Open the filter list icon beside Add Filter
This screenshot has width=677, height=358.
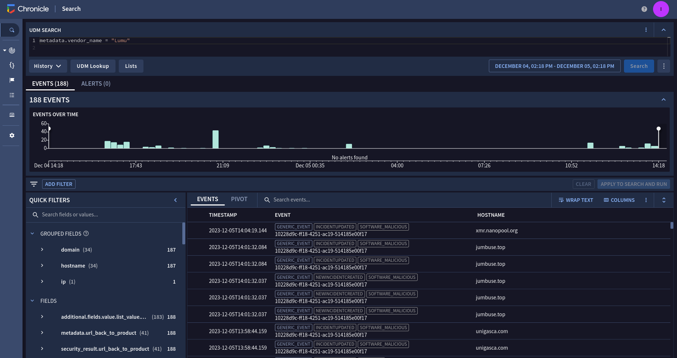pyautogui.click(x=34, y=184)
